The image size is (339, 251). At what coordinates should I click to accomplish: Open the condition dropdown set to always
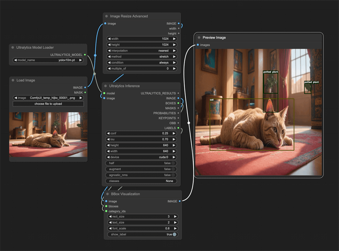(142, 62)
